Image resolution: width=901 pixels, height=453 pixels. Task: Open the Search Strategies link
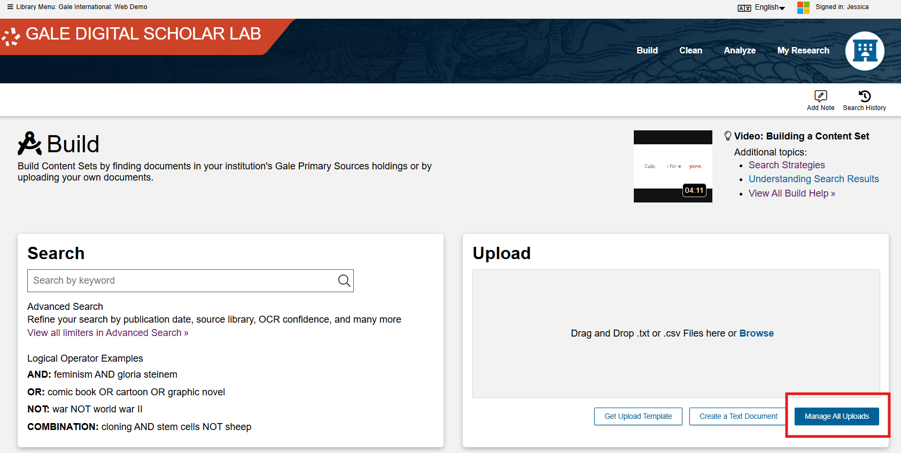[787, 165]
